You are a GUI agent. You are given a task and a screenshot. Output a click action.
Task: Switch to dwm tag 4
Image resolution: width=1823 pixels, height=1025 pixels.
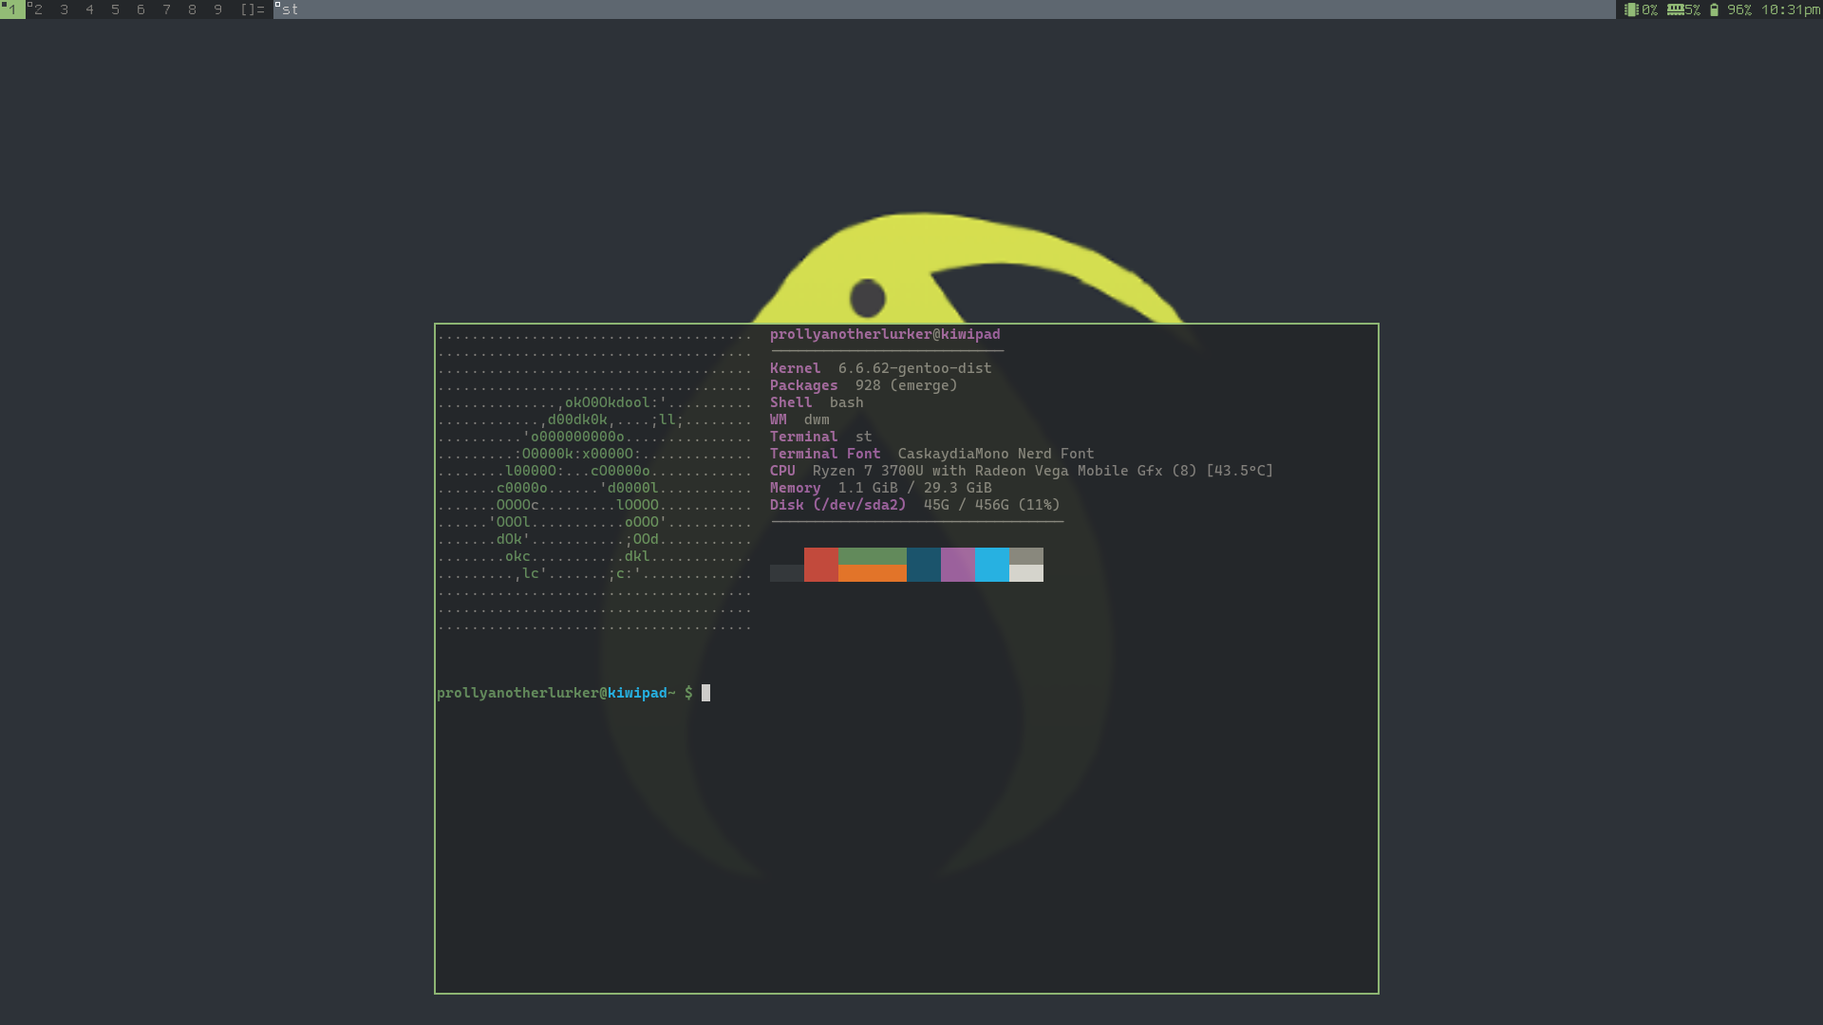click(90, 9)
